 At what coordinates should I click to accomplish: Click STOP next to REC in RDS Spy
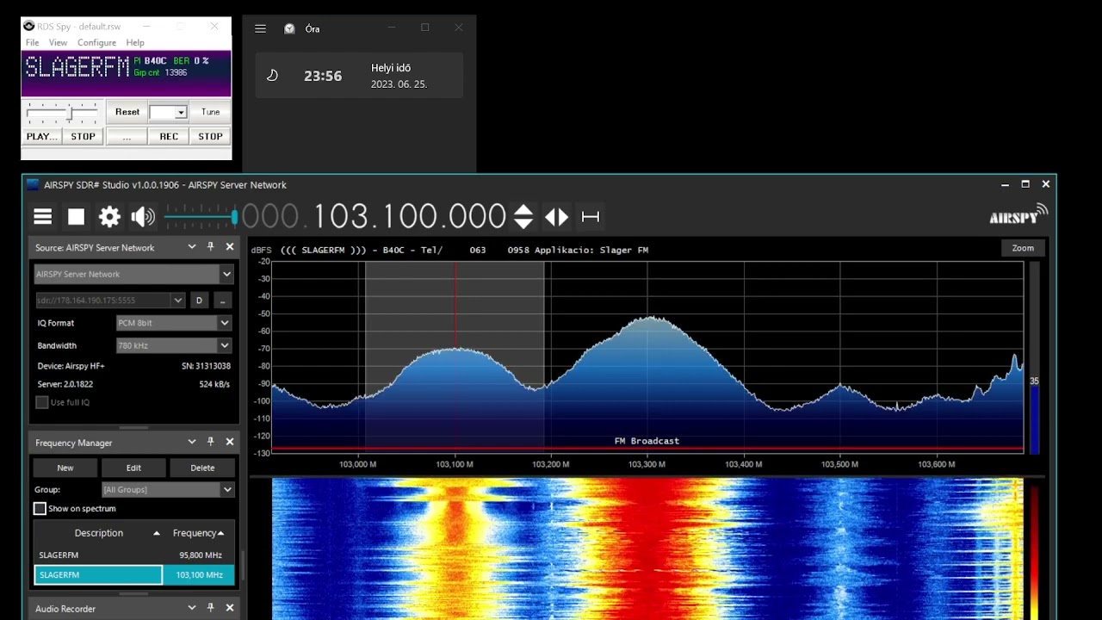(x=211, y=136)
